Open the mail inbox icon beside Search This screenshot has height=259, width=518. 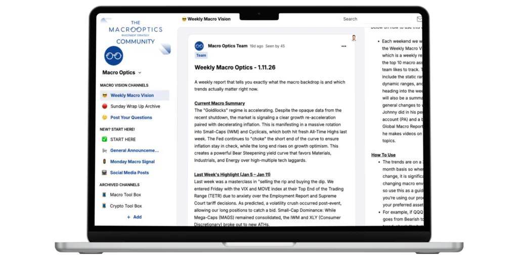click(419, 19)
